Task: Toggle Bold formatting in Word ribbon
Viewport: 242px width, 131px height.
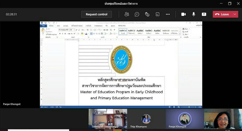Action: (x=60, y=34)
